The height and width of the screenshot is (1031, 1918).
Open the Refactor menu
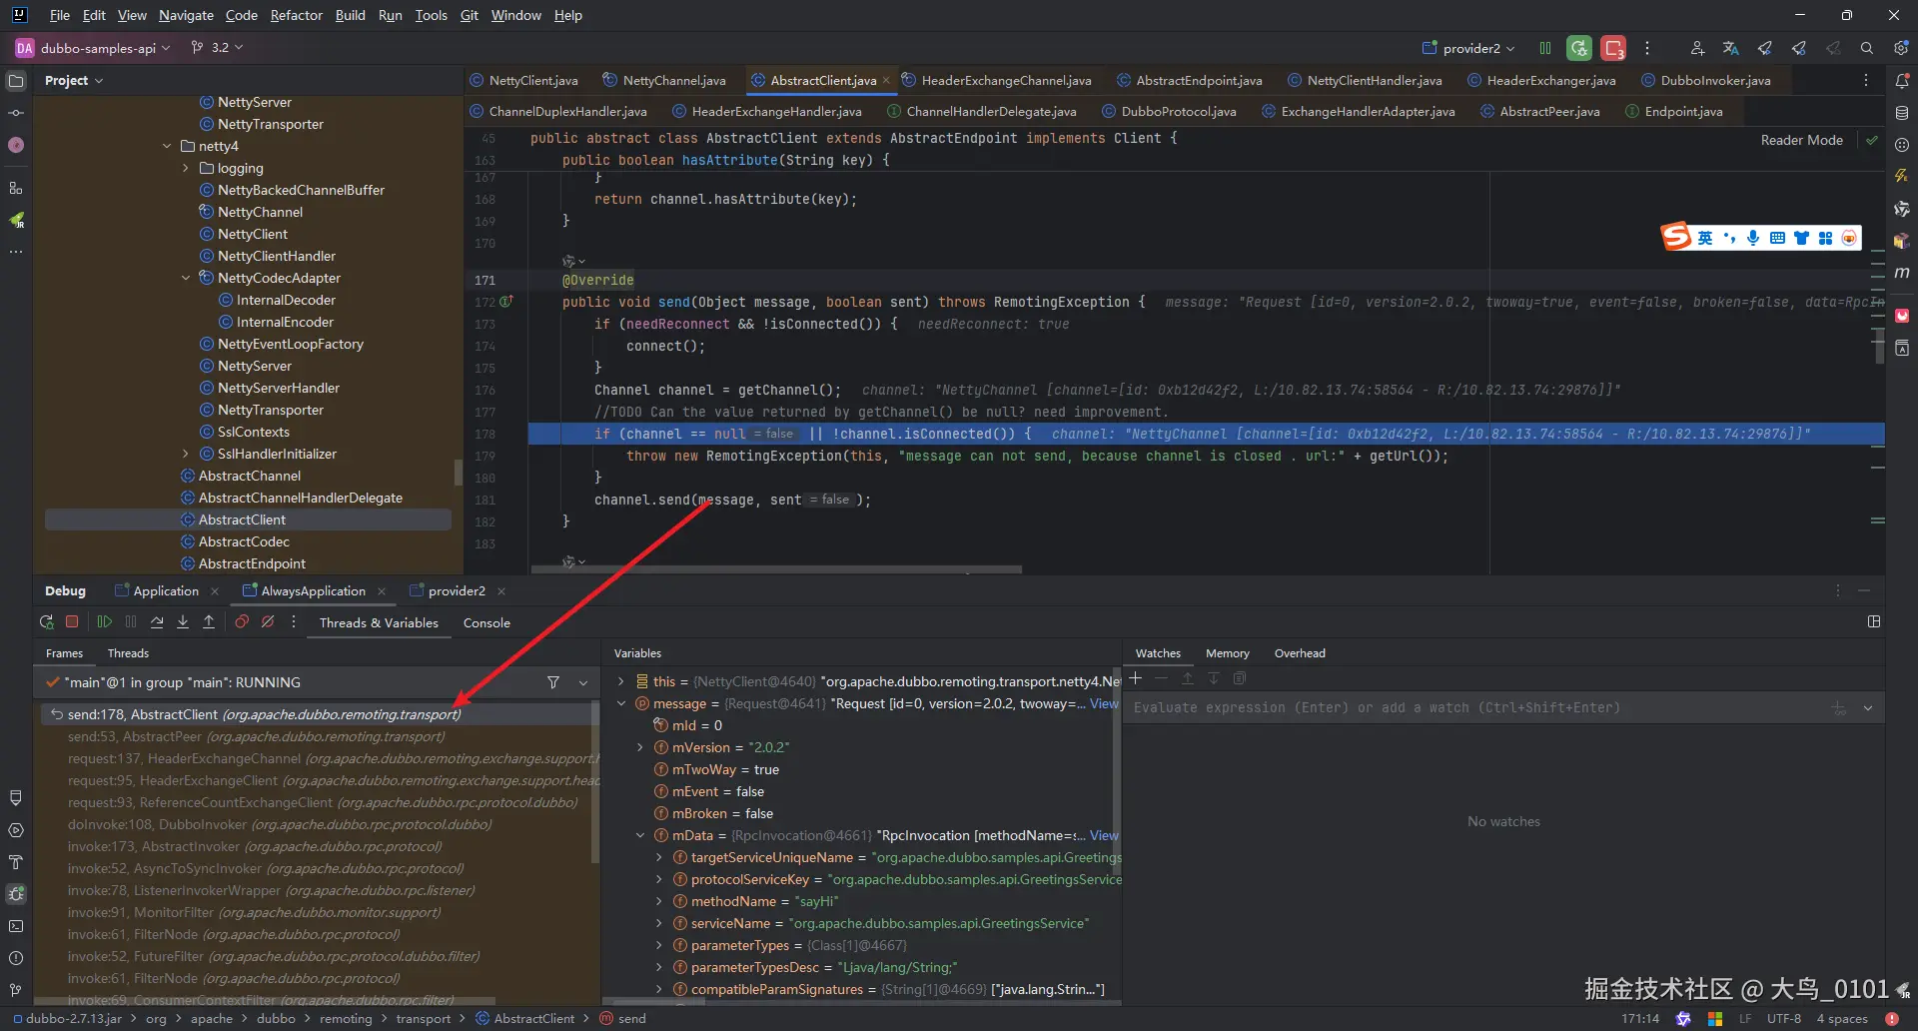click(296, 15)
